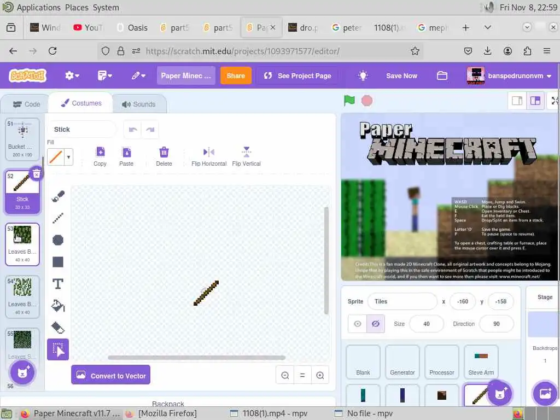Enter full screen stage mode

(x=555, y=101)
